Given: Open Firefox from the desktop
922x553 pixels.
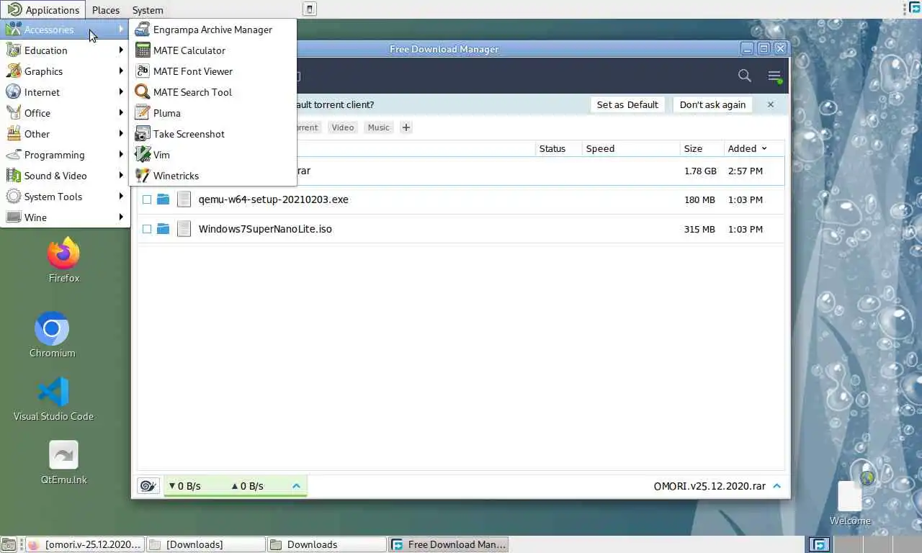Looking at the screenshot, I should tap(63, 261).
